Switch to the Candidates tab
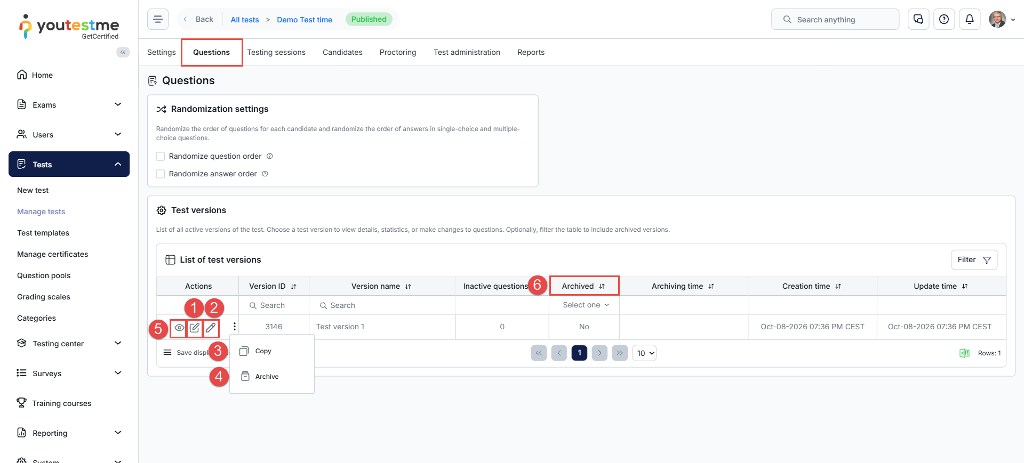 [342, 52]
